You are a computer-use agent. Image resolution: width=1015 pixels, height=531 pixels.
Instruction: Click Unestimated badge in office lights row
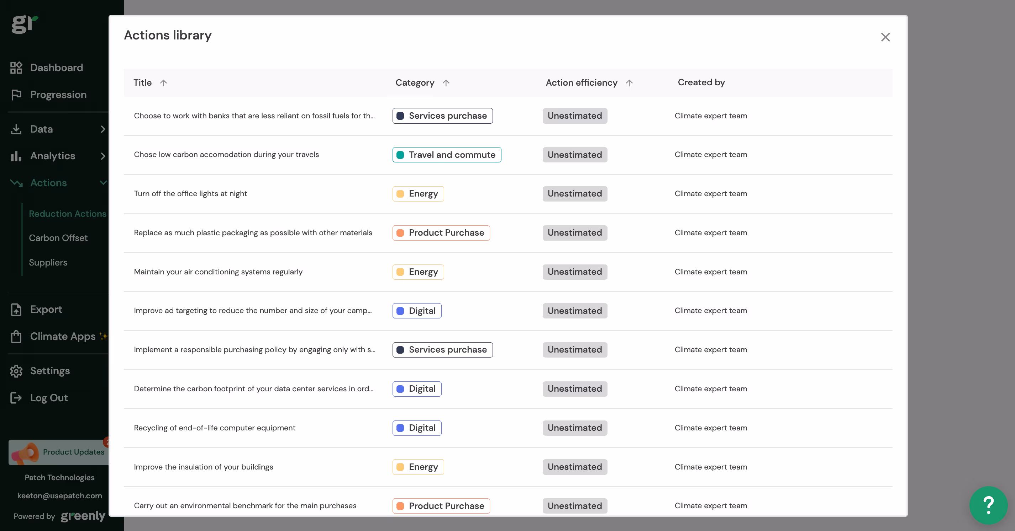coord(574,194)
